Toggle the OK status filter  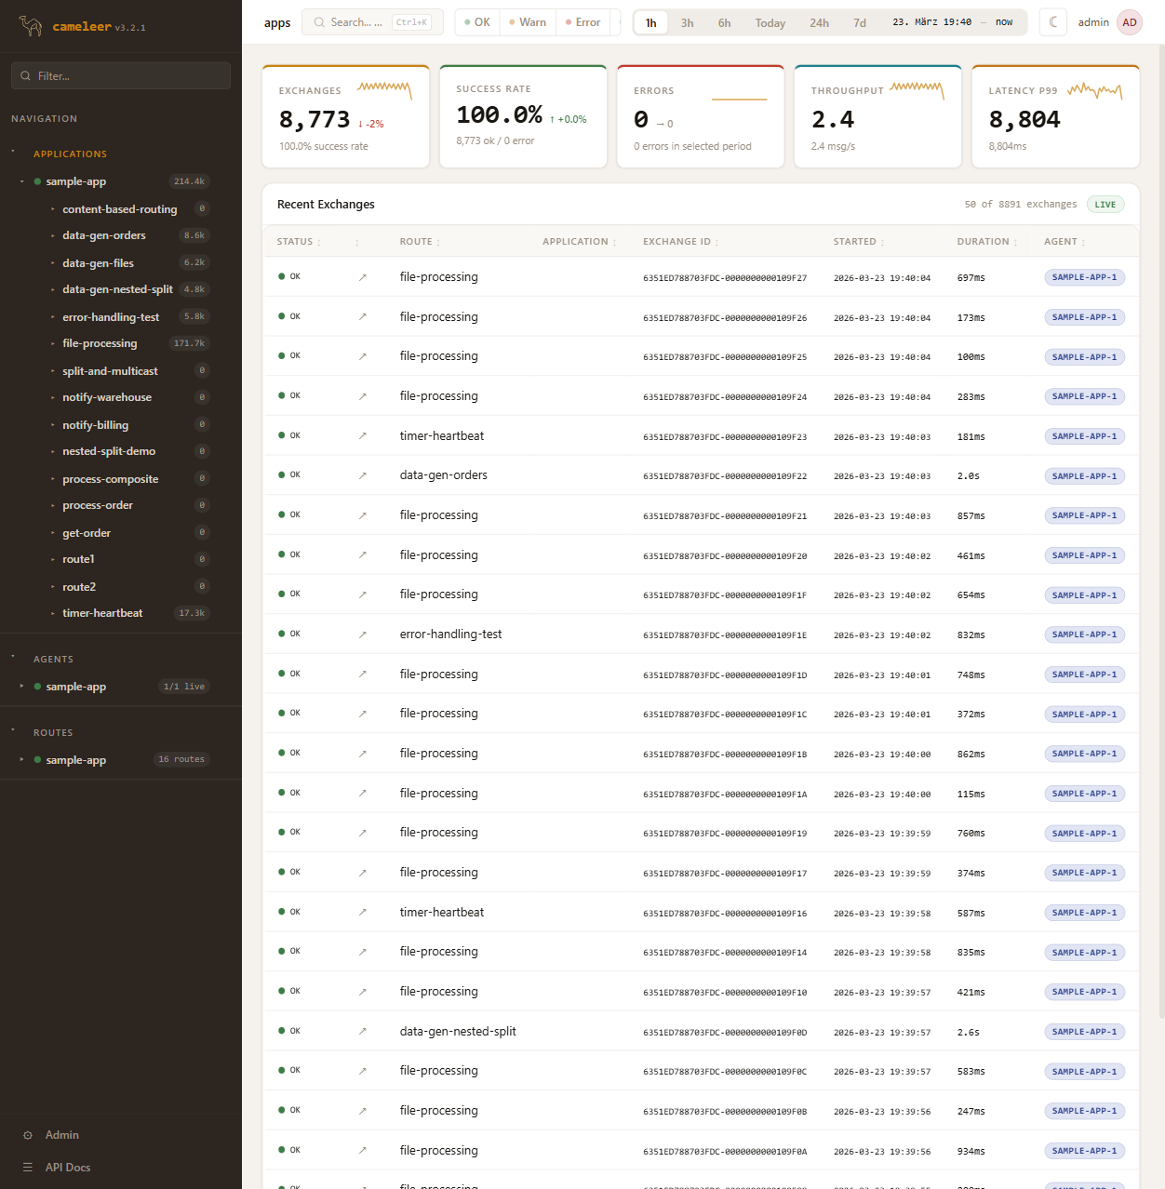coord(477,22)
